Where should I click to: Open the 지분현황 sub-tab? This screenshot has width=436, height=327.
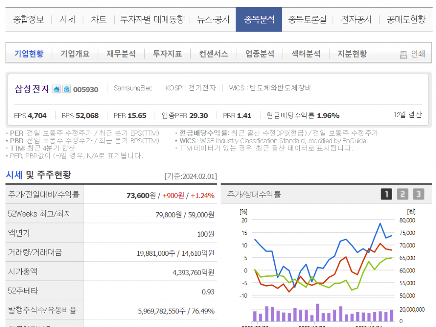(352, 53)
